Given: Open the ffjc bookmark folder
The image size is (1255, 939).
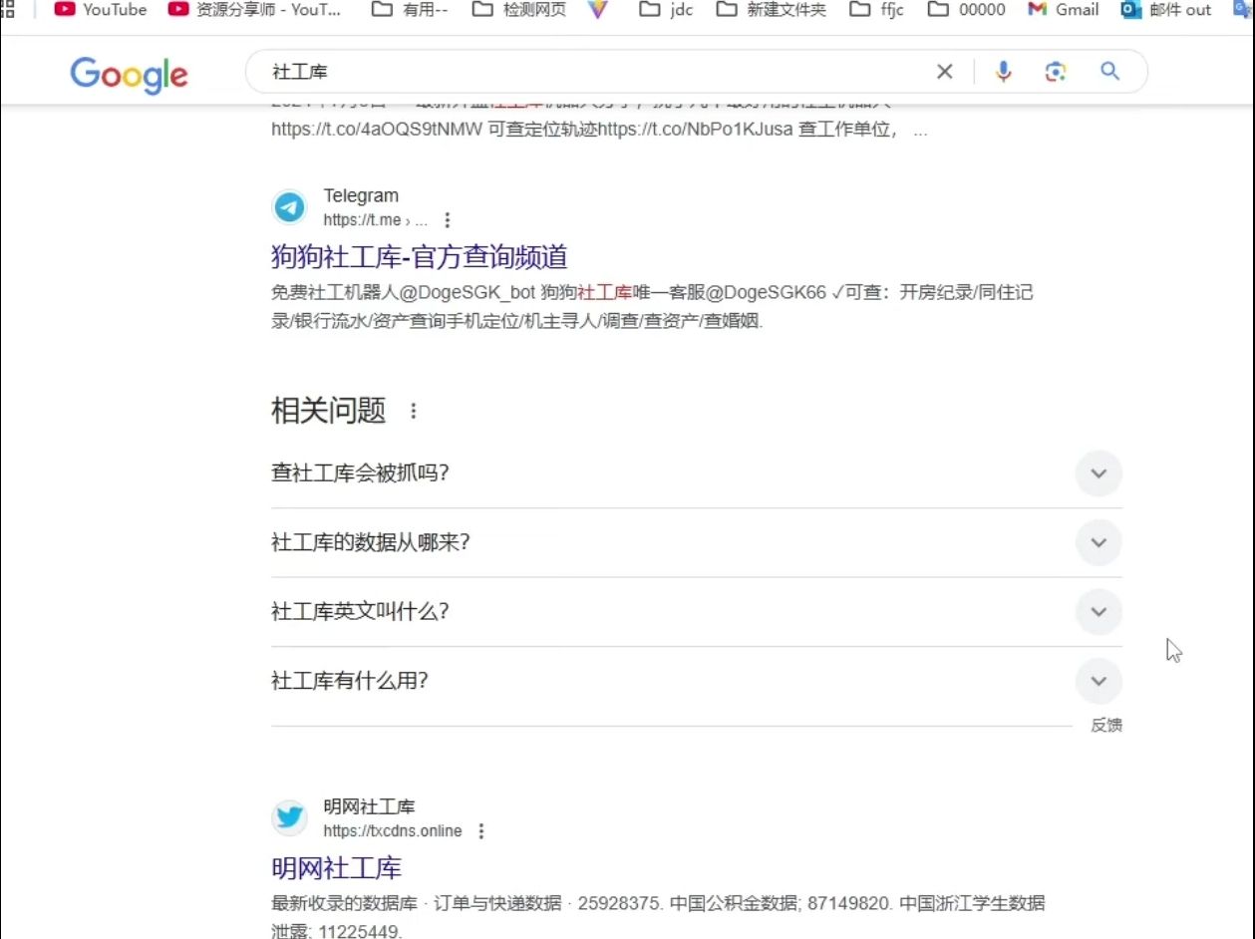Looking at the screenshot, I should (x=877, y=10).
